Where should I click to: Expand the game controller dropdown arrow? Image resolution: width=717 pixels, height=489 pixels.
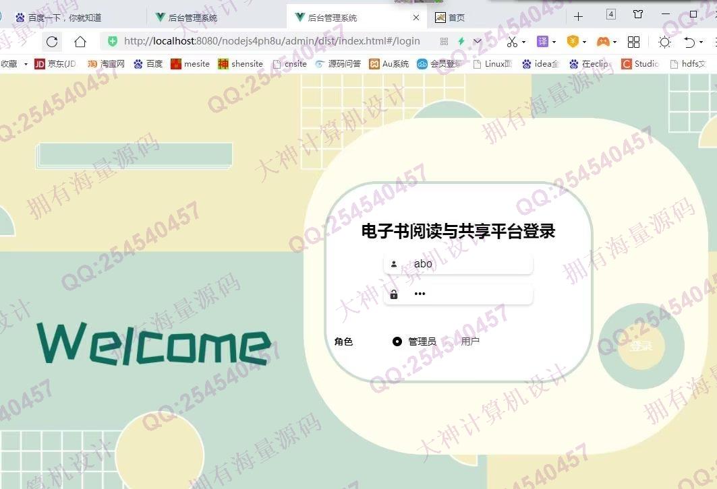614,42
